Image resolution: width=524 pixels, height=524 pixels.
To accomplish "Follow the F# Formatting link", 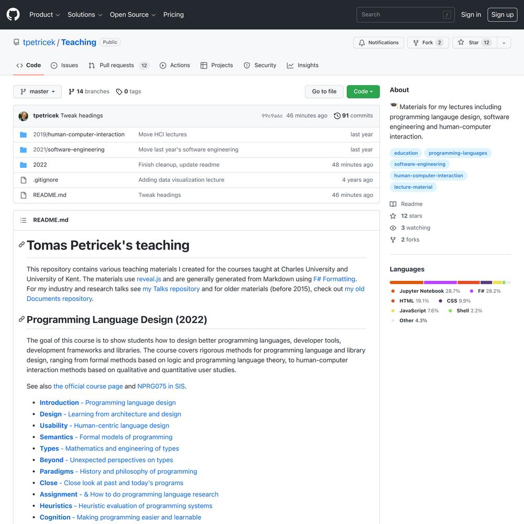I will [334, 279].
